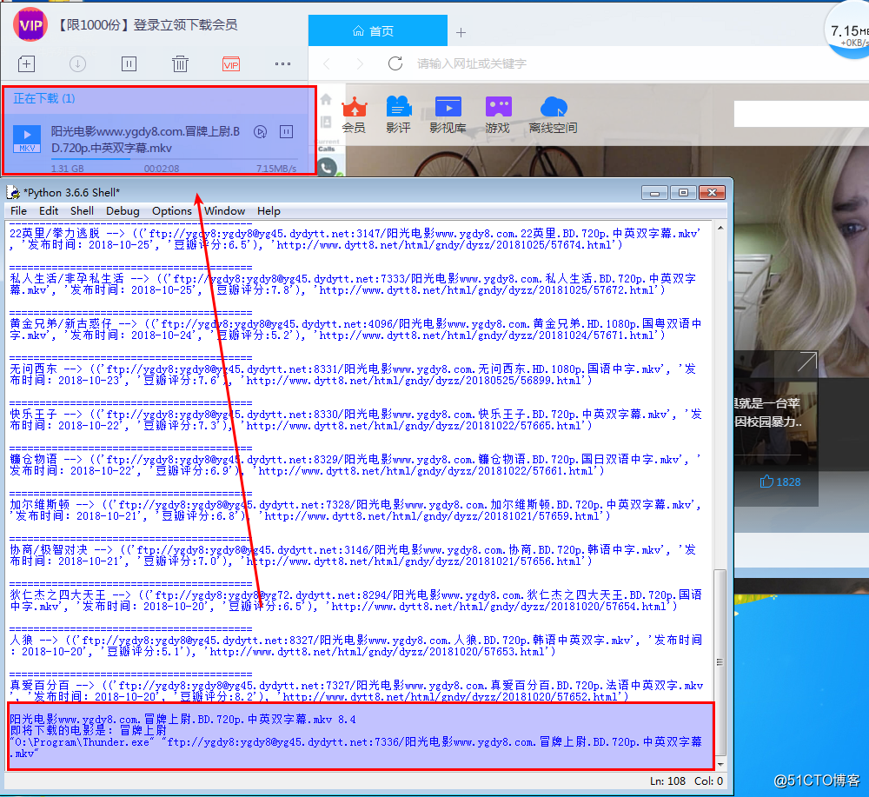Pause all downloads from the toolbar

pos(129,63)
